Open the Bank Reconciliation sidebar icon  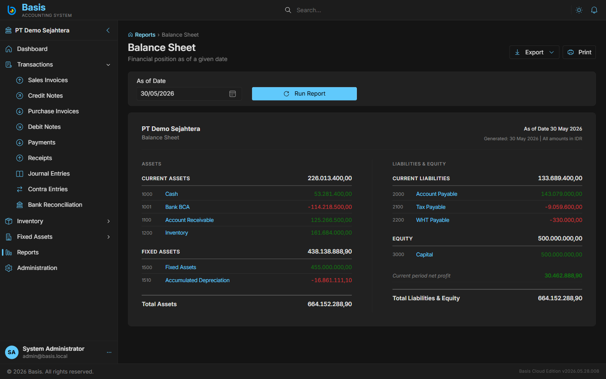(20, 205)
